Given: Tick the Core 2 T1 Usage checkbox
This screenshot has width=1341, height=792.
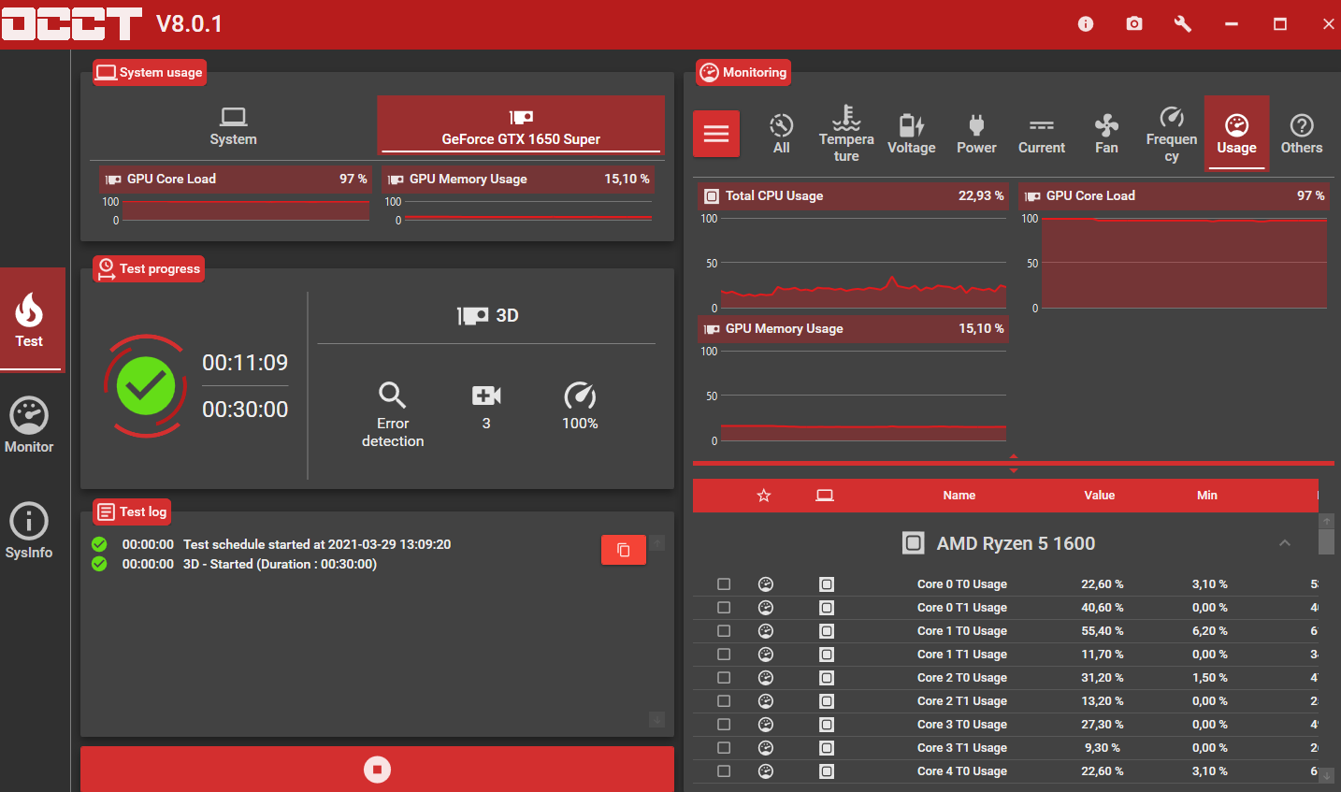Looking at the screenshot, I should tap(724, 701).
